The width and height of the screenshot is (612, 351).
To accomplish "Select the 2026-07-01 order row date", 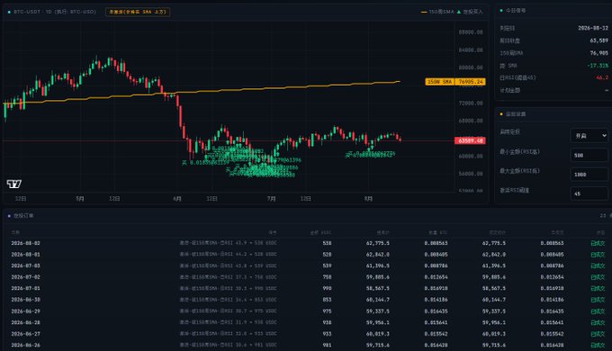I will point(26,288).
